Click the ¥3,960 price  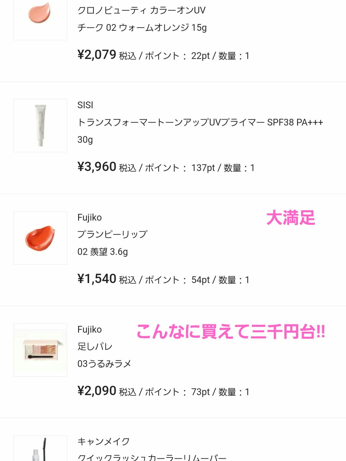click(96, 167)
